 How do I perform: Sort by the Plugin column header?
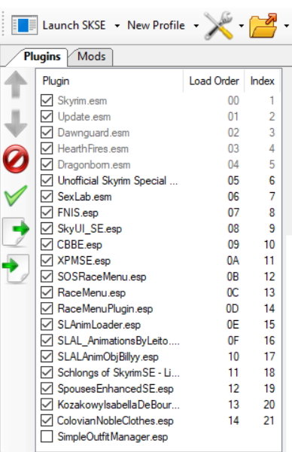pyautogui.click(x=56, y=81)
